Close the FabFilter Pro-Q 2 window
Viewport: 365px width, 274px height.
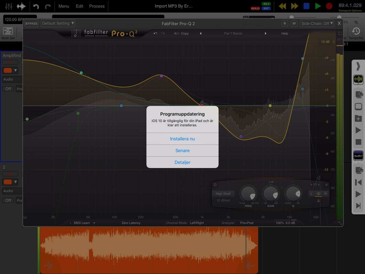[x=339, y=23]
